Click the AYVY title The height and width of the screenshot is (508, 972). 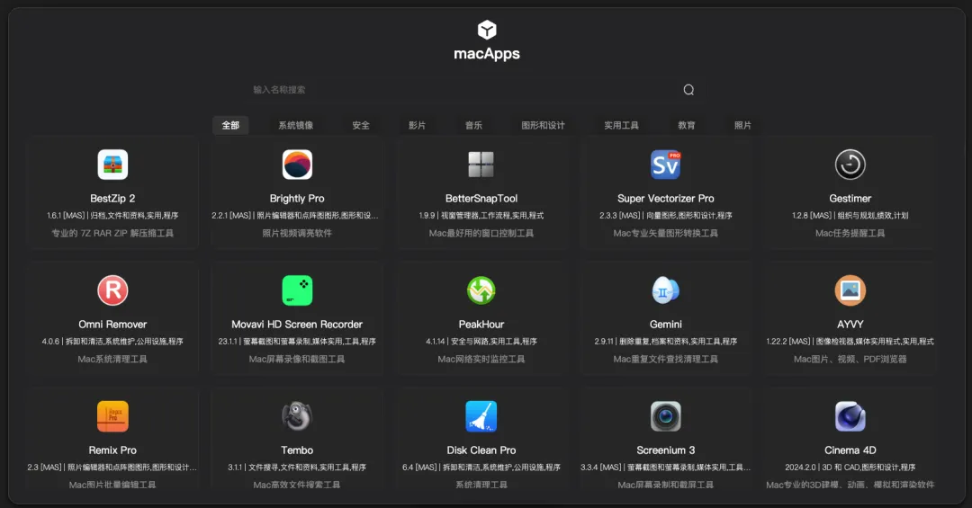[850, 324]
